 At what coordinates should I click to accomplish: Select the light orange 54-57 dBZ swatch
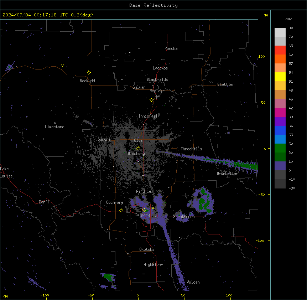[280, 68]
